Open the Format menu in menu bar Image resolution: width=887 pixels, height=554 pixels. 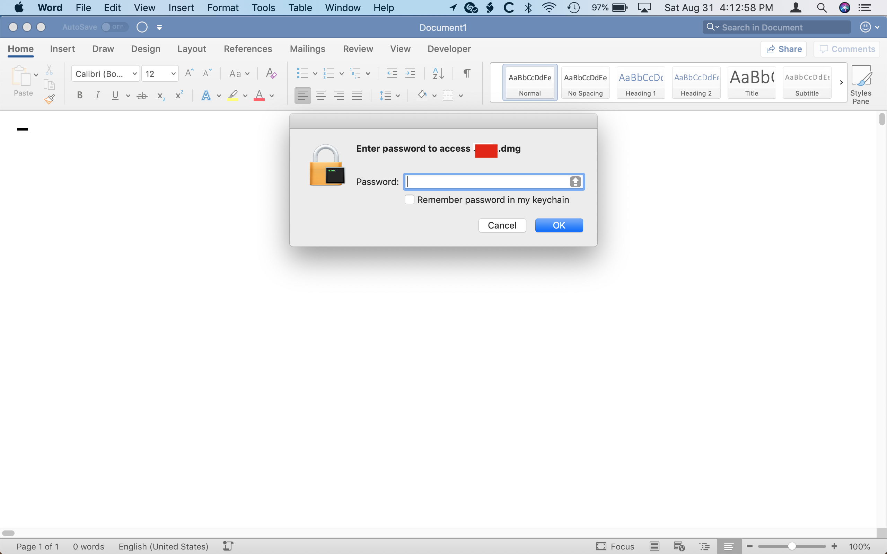click(222, 8)
